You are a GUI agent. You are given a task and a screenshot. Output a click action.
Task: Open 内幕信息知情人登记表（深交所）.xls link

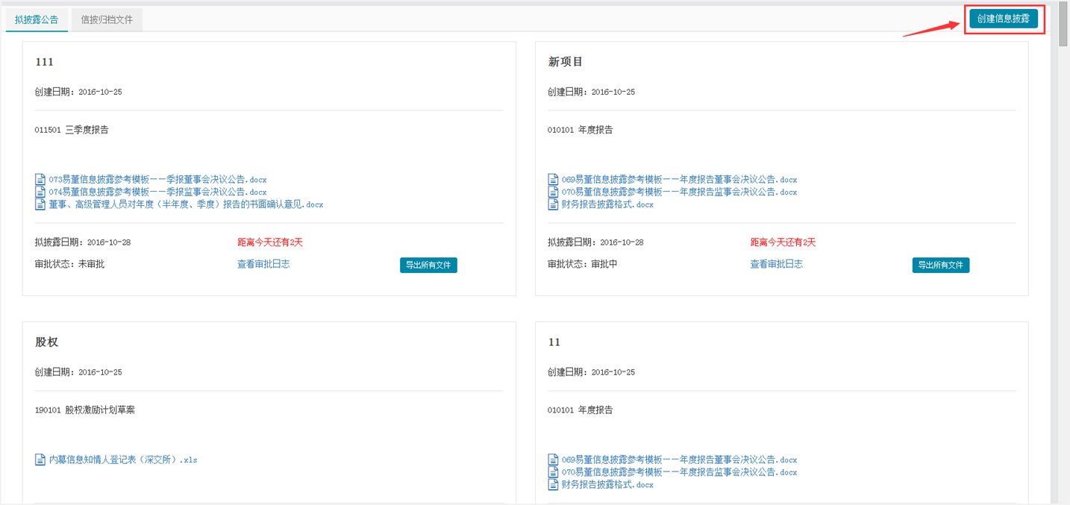pyautogui.click(x=123, y=460)
